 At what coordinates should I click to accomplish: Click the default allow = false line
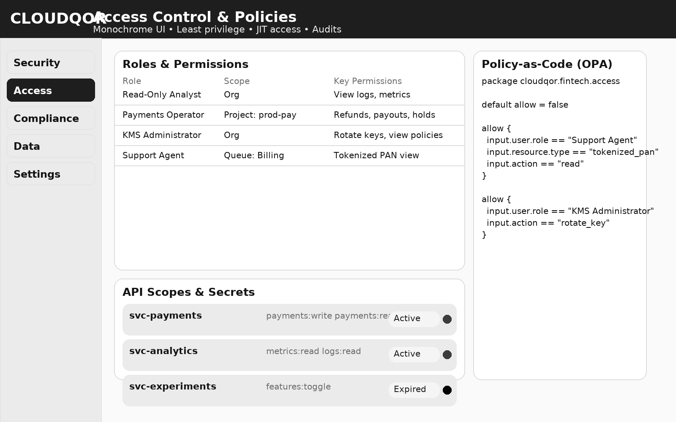[x=525, y=105]
